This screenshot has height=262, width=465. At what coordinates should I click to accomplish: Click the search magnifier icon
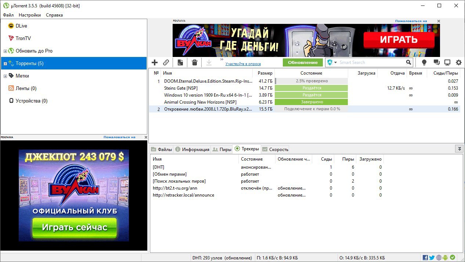click(409, 62)
